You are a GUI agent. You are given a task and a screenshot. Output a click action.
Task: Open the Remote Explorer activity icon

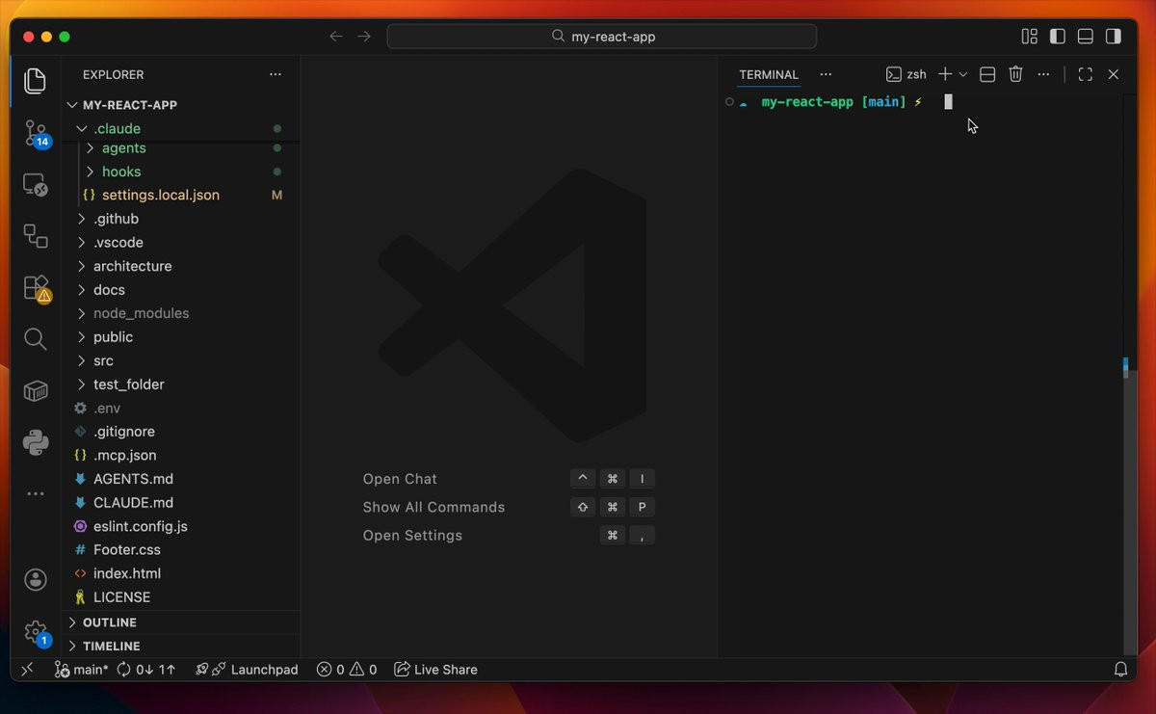coord(36,184)
